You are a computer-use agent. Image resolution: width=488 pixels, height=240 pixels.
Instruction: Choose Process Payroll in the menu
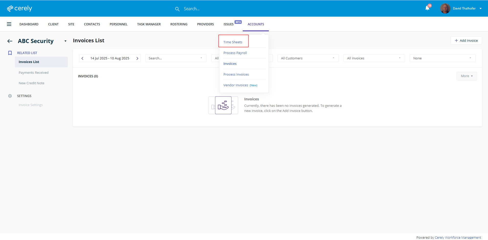point(235,53)
